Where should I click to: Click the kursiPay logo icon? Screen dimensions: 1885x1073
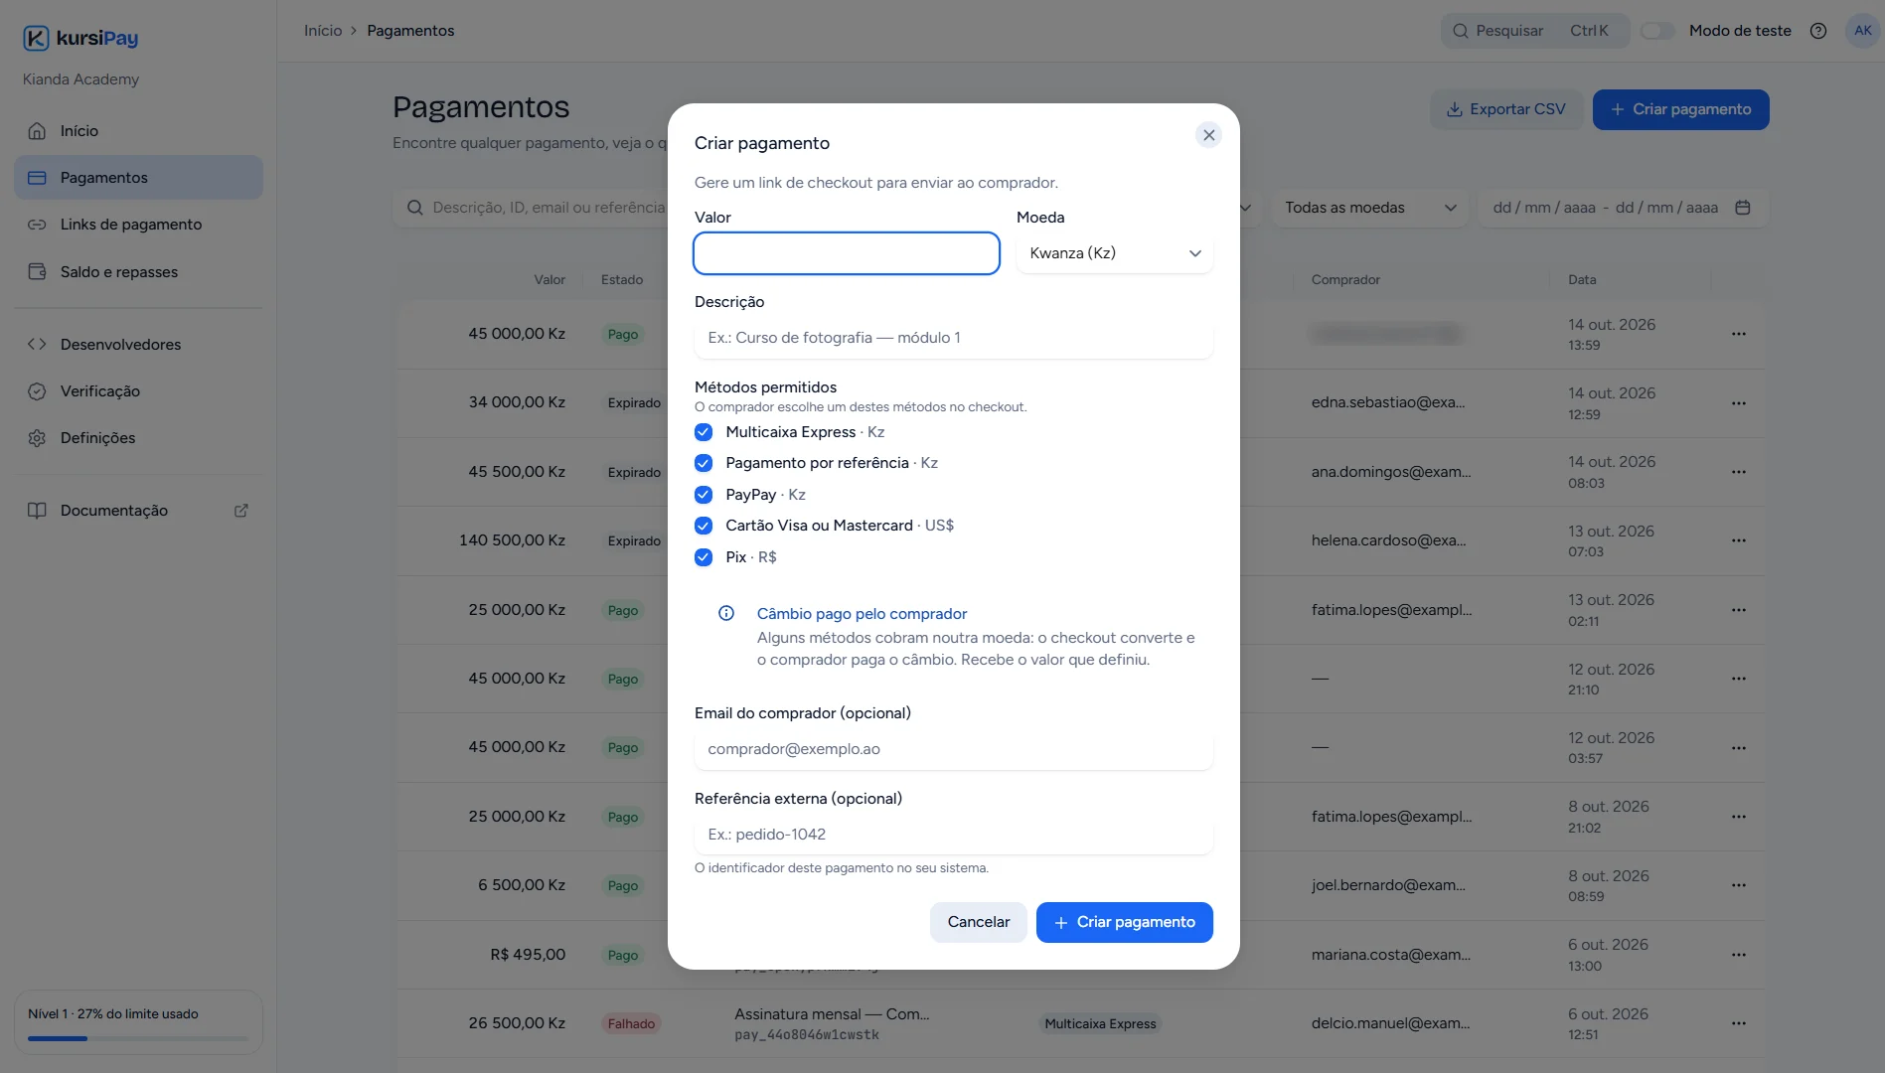[x=36, y=38]
